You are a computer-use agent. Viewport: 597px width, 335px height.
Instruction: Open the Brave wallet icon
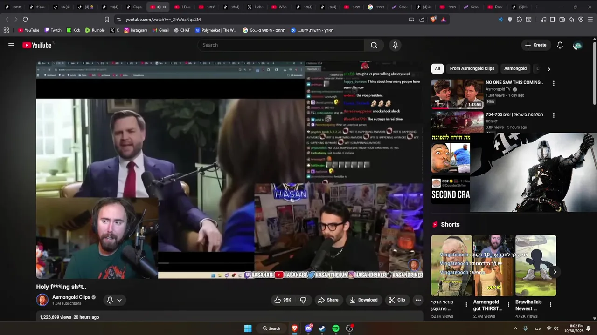click(562, 20)
